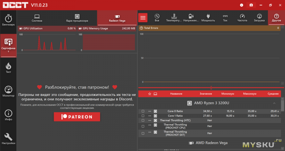Open the Сертификат section in sidebar
This screenshot has height=151, width=285.
8,45
